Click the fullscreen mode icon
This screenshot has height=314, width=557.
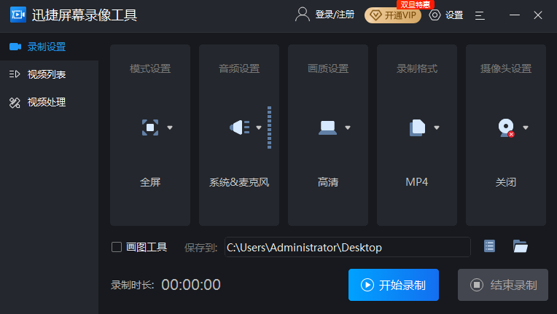pos(149,127)
